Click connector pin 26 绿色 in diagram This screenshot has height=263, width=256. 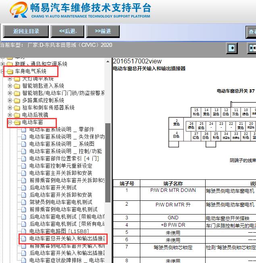pyautogui.click(x=191, y=126)
